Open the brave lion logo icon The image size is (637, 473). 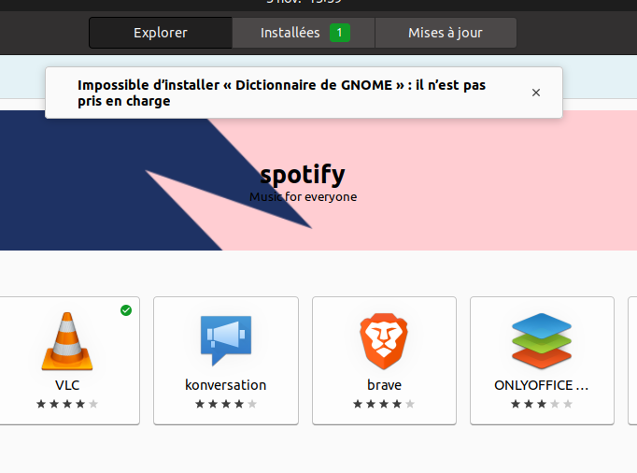click(384, 340)
